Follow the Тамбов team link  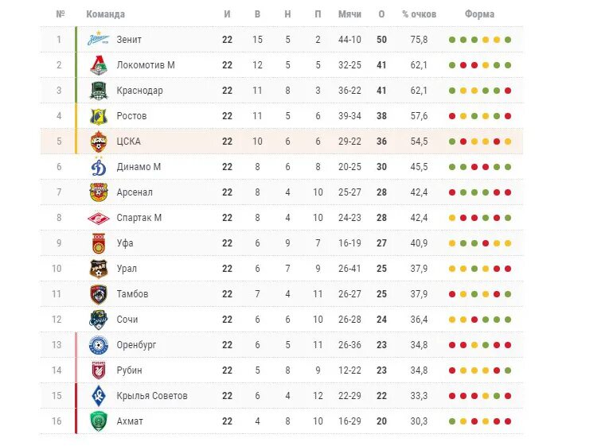coord(132,294)
